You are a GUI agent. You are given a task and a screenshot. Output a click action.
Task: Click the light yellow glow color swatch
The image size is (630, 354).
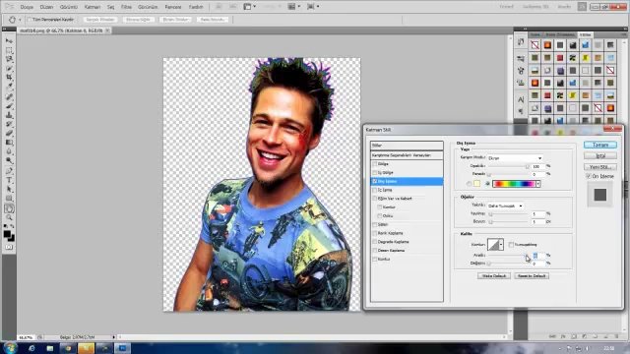point(476,184)
